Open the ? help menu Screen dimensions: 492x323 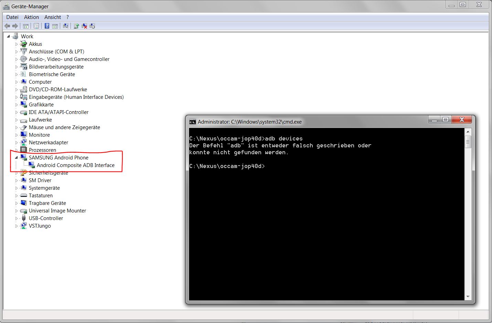67,17
